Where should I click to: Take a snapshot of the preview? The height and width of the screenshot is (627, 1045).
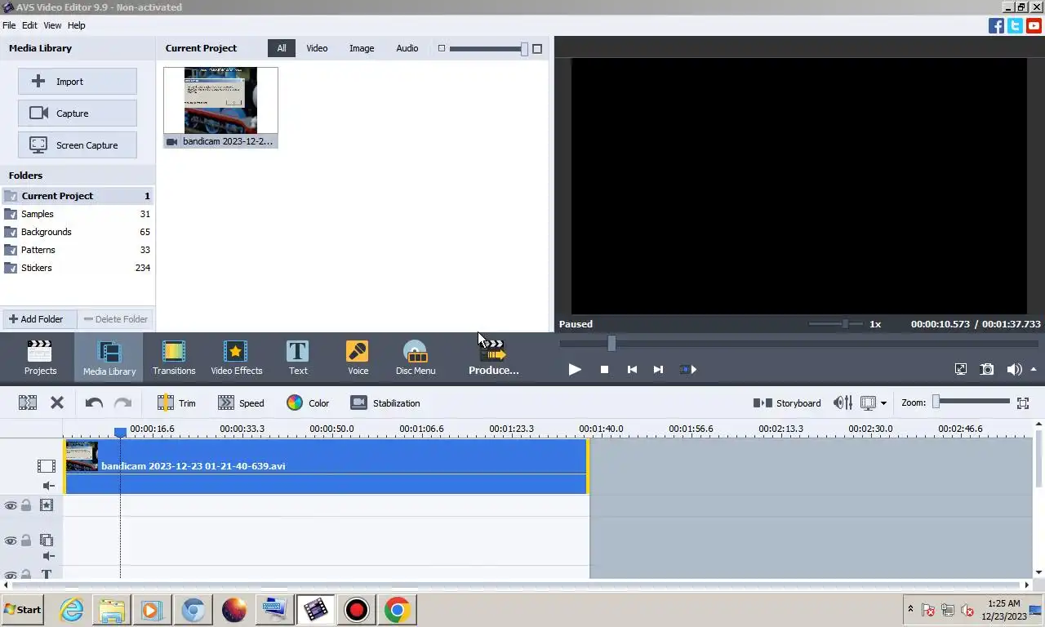coord(987,369)
